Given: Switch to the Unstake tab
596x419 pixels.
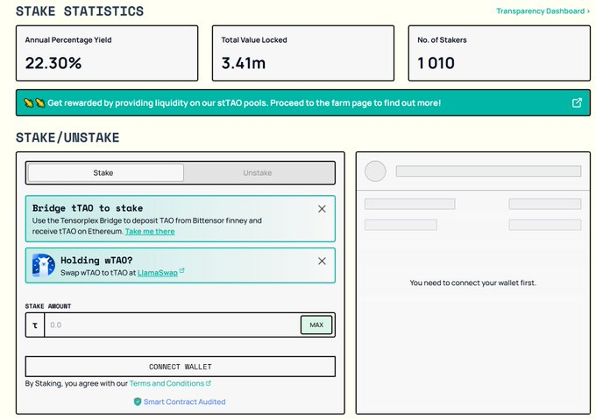Looking at the screenshot, I should 258,173.
